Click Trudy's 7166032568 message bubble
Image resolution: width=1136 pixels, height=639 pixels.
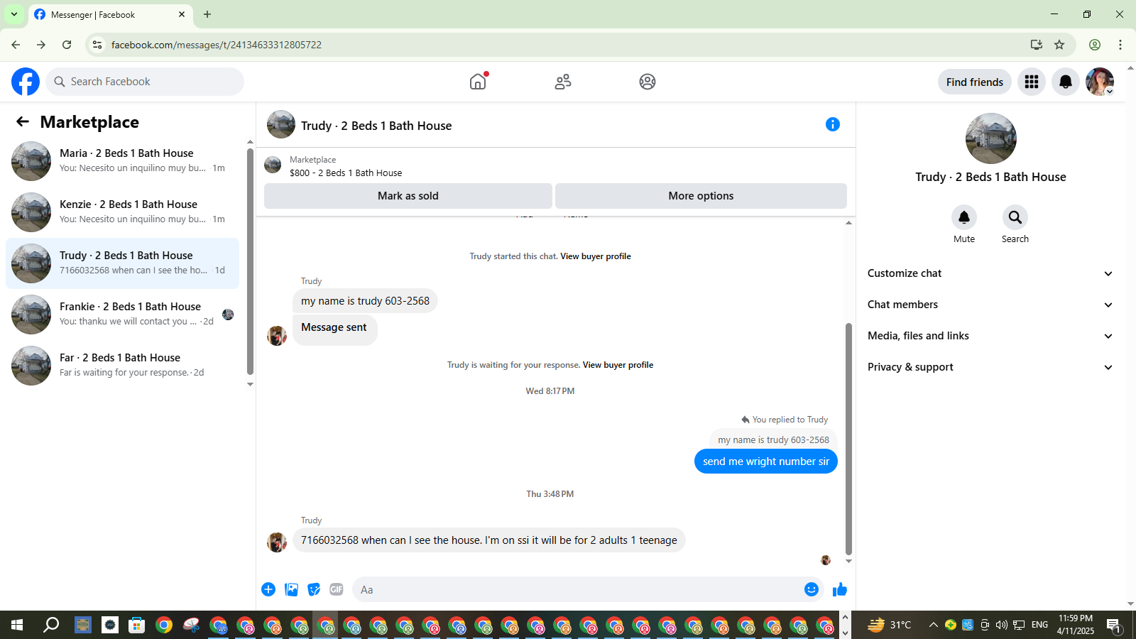(x=489, y=540)
